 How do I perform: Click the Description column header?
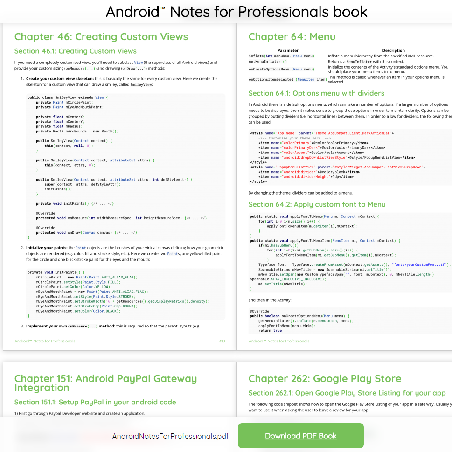[393, 50]
